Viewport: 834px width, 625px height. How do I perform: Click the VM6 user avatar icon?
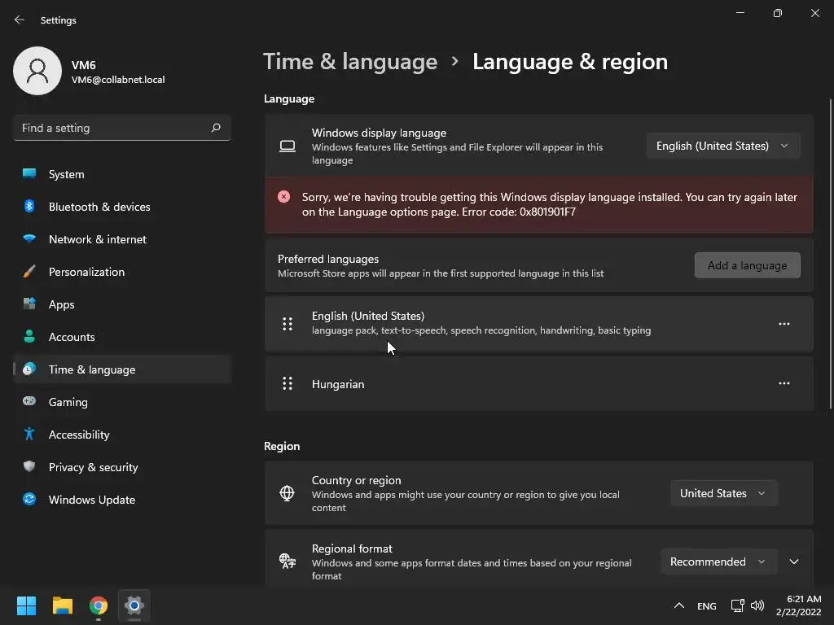coord(37,71)
